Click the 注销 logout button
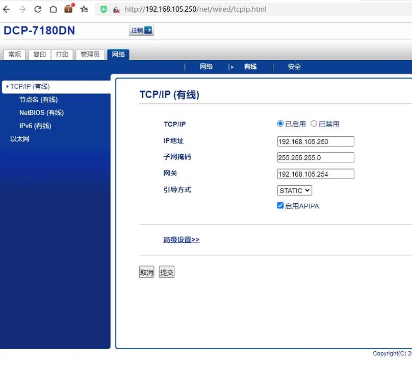 click(x=141, y=31)
